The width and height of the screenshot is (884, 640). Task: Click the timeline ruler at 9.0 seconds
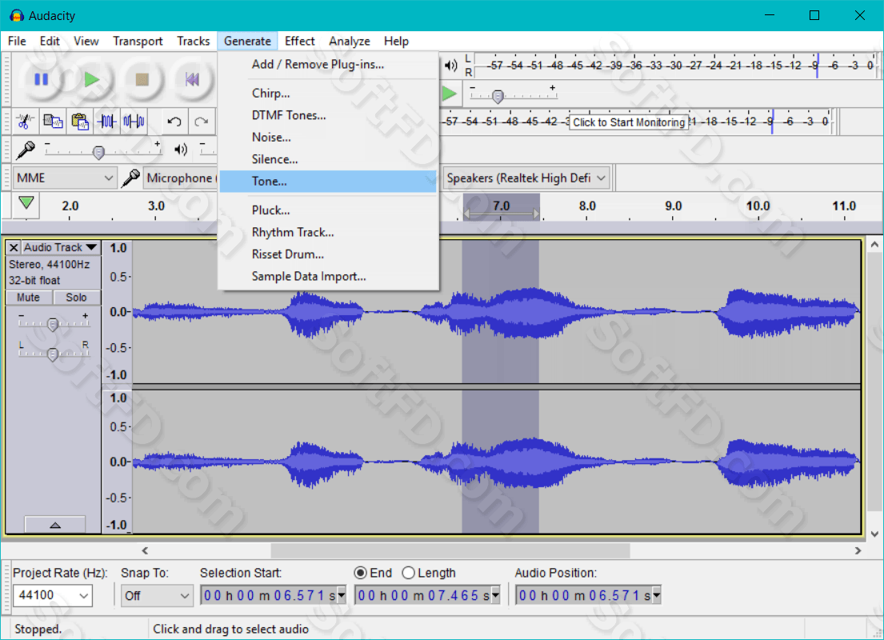673,206
